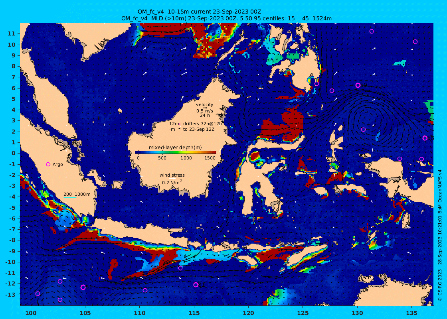
Task: Click the mixed-layer depth colorbar
Action: pos(176,152)
